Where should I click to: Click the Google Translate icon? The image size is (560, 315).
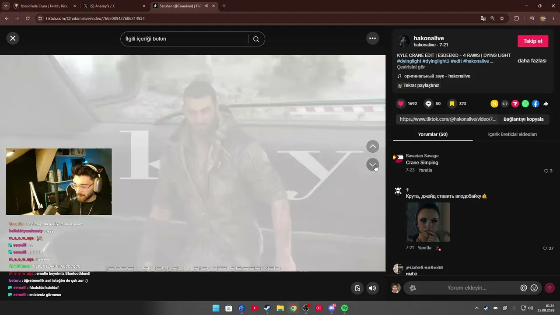pyautogui.click(x=483, y=18)
